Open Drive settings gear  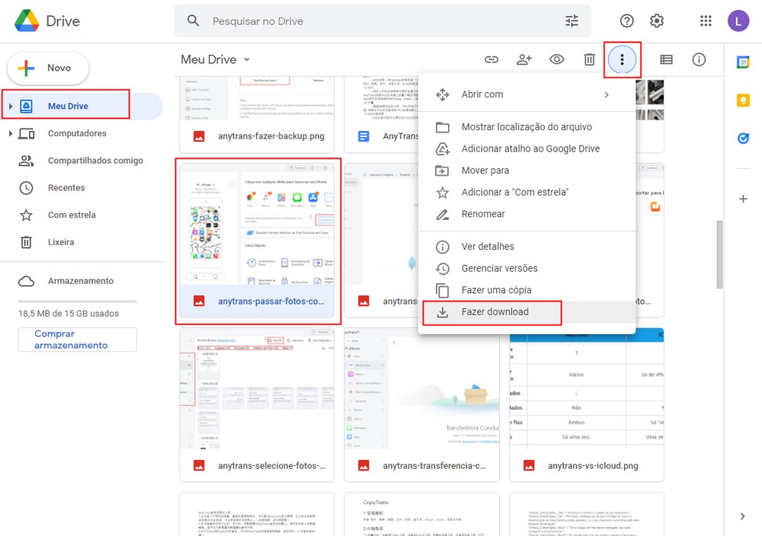click(657, 21)
